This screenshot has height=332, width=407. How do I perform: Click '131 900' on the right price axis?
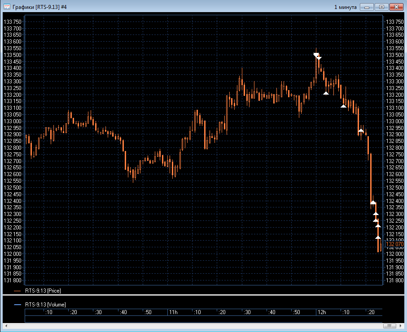pos(395,267)
